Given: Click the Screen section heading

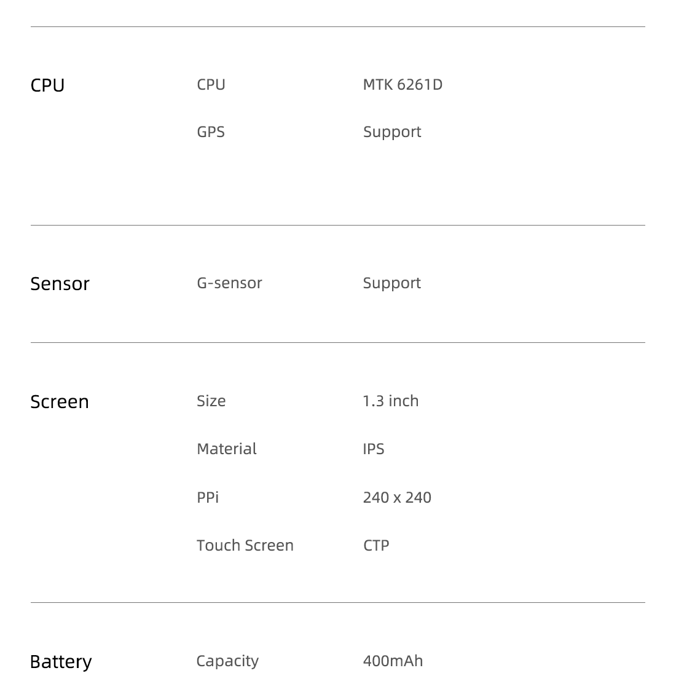Looking at the screenshot, I should tap(59, 401).
